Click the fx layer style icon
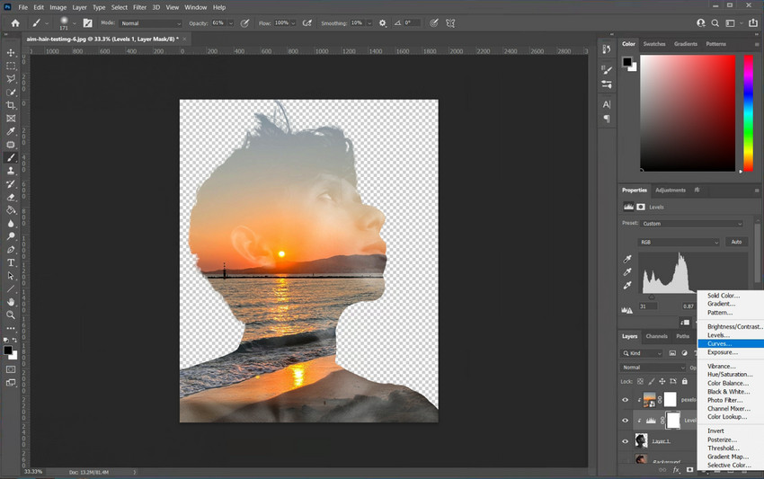 pos(676,470)
